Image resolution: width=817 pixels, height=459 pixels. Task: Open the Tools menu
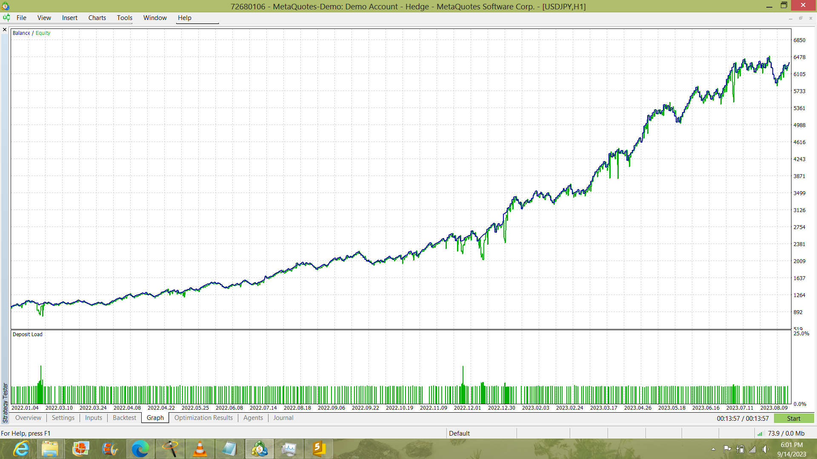125,18
